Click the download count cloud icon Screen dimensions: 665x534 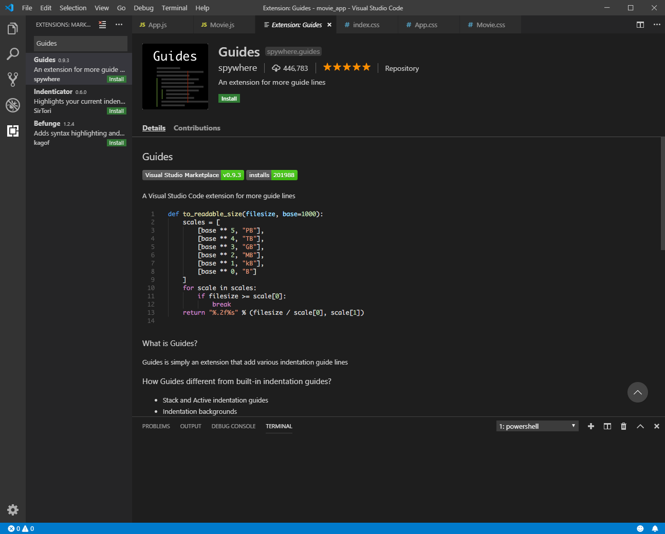(276, 68)
